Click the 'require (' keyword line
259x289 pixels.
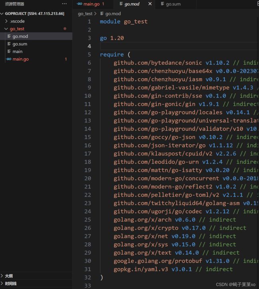tap(115, 55)
